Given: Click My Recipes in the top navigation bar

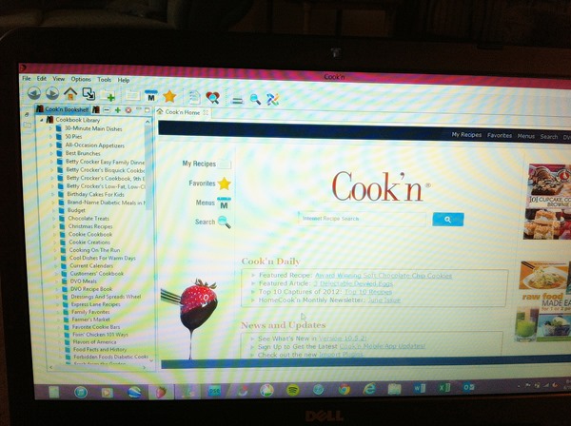Looking at the screenshot, I should point(466,135).
